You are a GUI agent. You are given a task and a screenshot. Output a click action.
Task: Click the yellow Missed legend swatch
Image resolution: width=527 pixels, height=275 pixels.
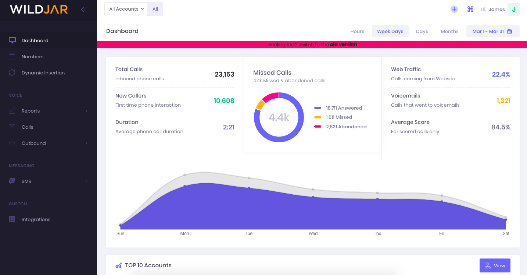click(x=318, y=117)
